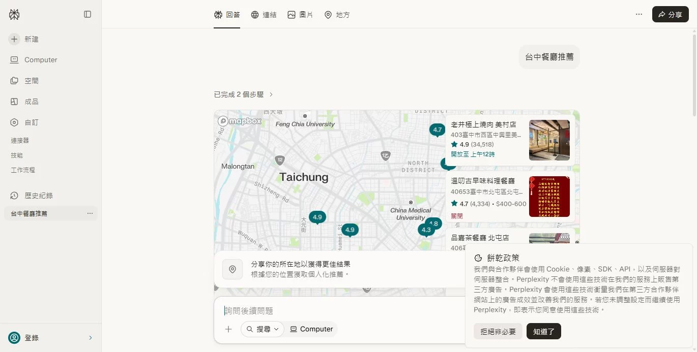This screenshot has height=352, width=697.
Task: Click 知道了 cookie button
Action: click(544, 332)
